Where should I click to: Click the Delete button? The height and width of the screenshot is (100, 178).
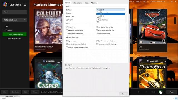point(35,92)
